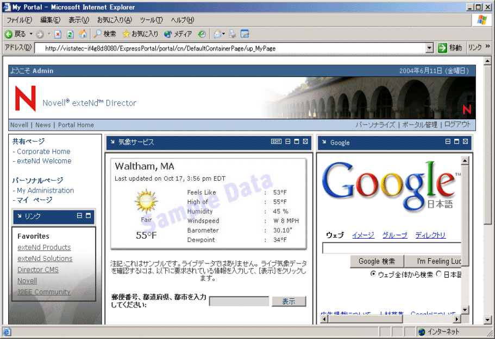This screenshot has width=495, height=339.
Task: Minimize the リンク portlet
Action: pos(79,215)
